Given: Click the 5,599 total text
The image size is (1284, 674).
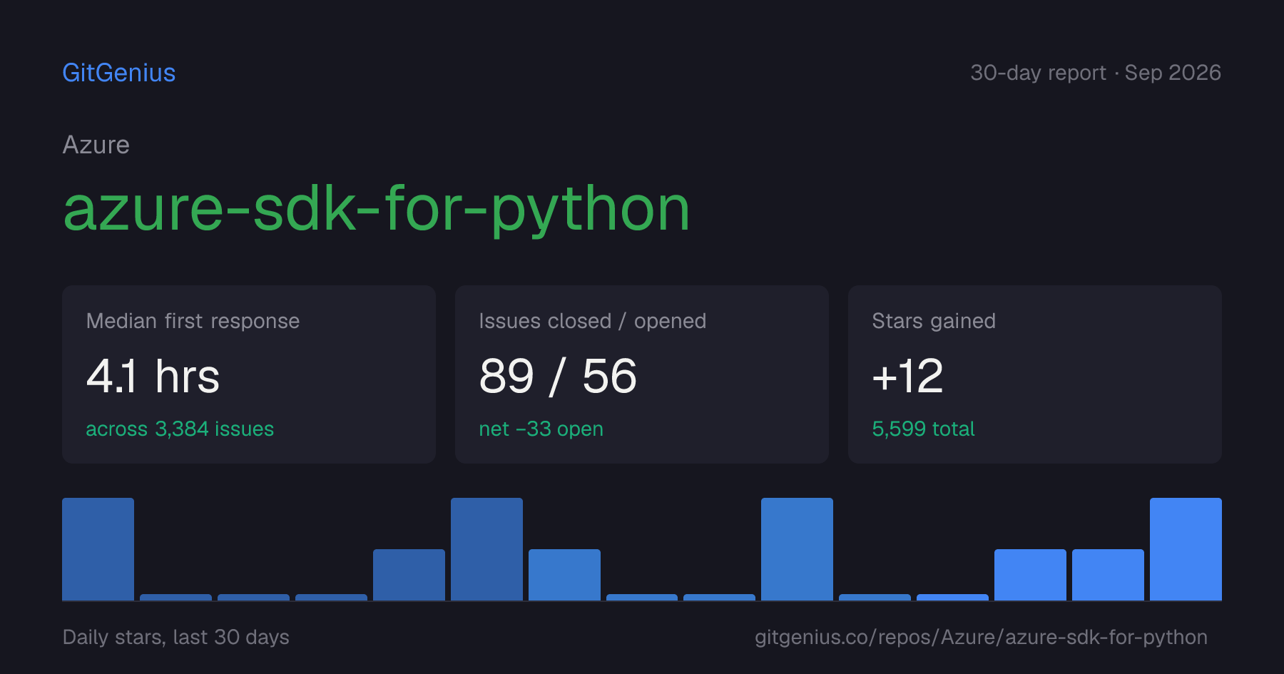Looking at the screenshot, I should pos(923,429).
